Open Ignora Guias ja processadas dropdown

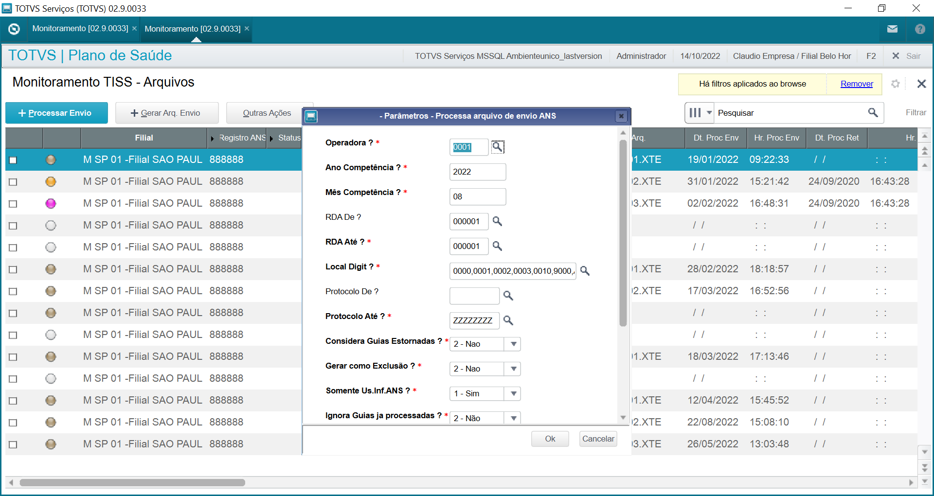click(513, 418)
